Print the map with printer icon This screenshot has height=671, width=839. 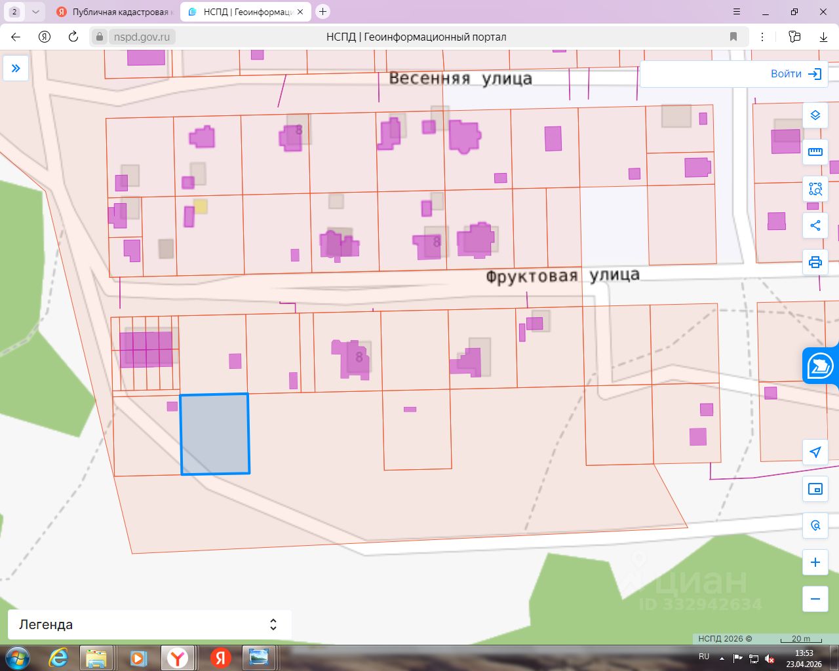(x=815, y=262)
